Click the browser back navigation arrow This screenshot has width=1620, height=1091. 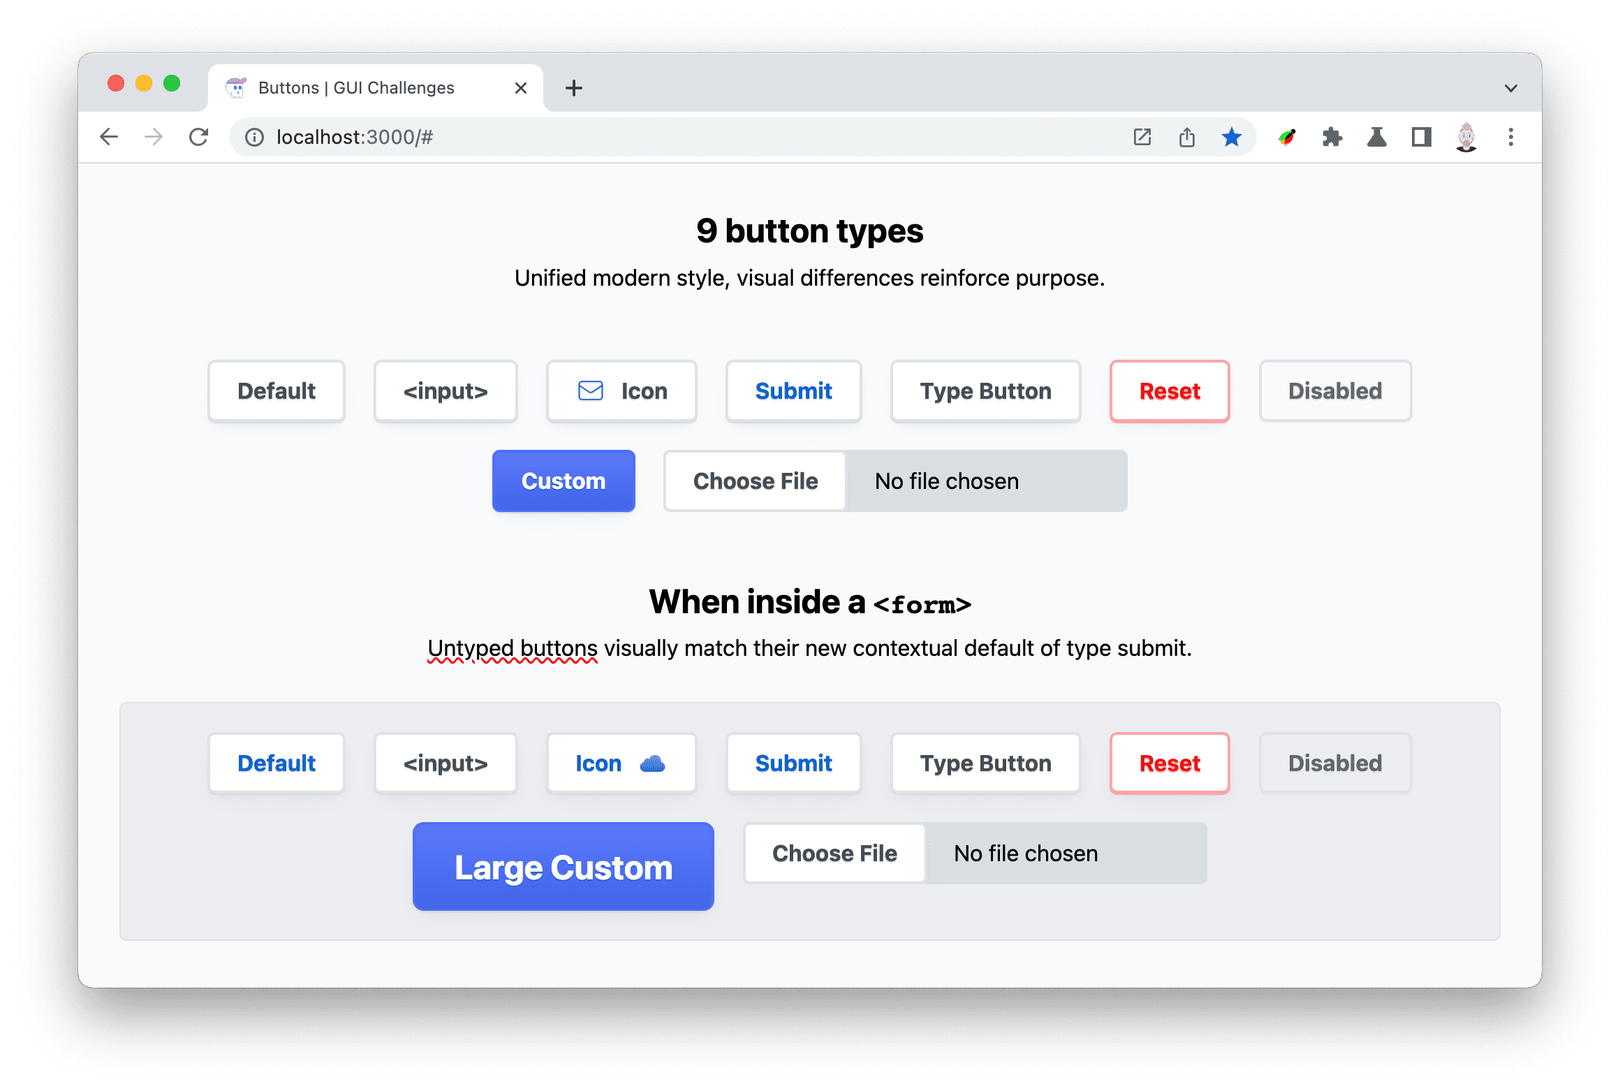110,136
